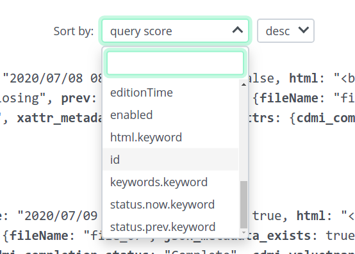The height and width of the screenshot is (254, 355).
Task: Open the 'desc' sort order dropdown
Action: click(x=286, y=31)
